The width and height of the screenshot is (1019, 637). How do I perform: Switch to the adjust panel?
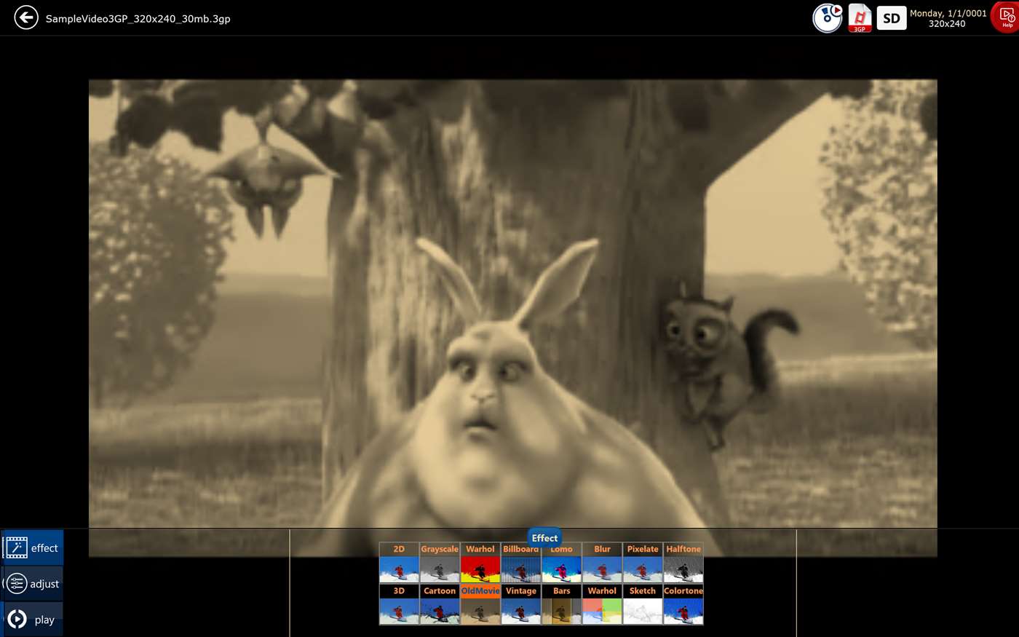(x=33, y=584)
